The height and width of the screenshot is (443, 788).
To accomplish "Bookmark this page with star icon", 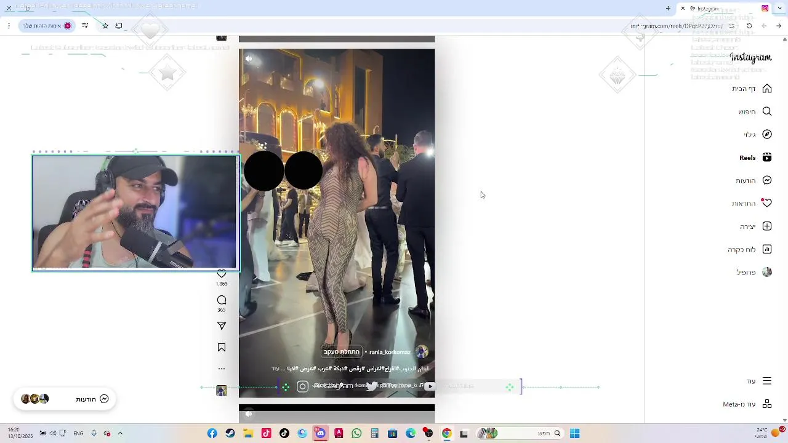I will (105, 26).
